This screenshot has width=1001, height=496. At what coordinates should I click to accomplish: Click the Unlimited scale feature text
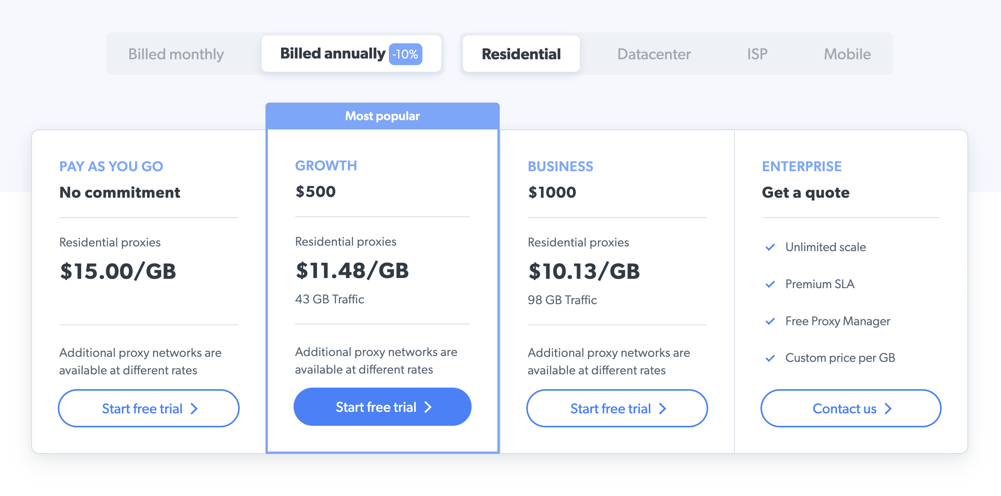[x=826, y=247]
